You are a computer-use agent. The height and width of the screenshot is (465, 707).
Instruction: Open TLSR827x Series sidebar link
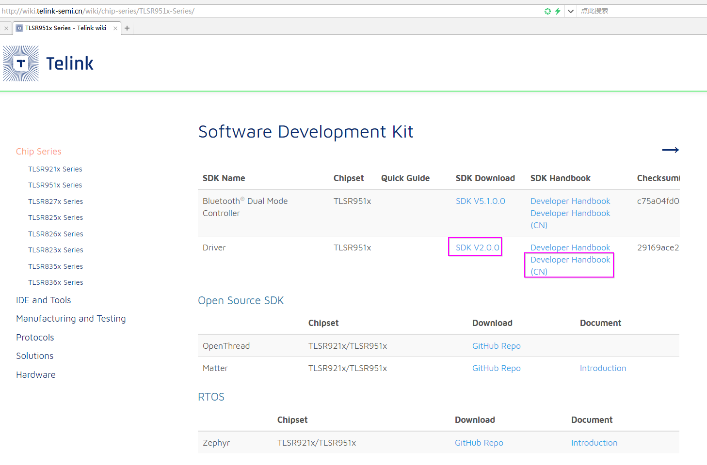pyautogui.click(x=56, y=201)
